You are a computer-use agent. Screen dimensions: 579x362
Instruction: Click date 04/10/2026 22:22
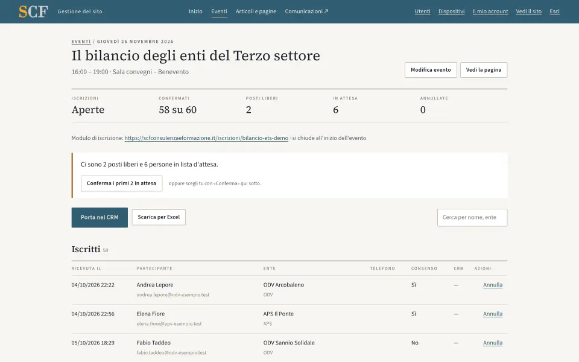[93, 285]
